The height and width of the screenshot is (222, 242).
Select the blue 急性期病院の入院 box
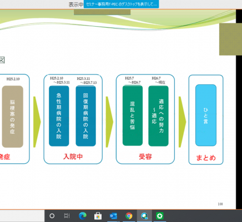click(x=59, y=116)
